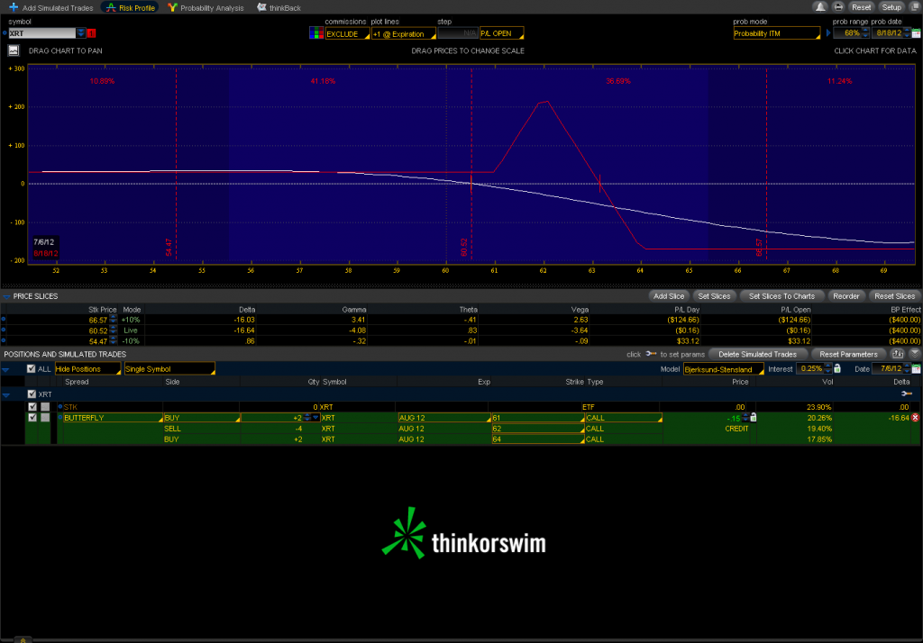Screen dimensions: 923x643
Task: Click the blue dot beside the 66.57 price slice
Action: point(4,320)
